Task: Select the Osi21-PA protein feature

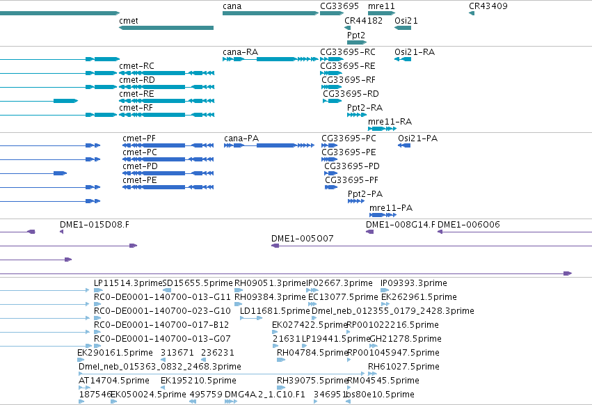Action: coord(404,145)
